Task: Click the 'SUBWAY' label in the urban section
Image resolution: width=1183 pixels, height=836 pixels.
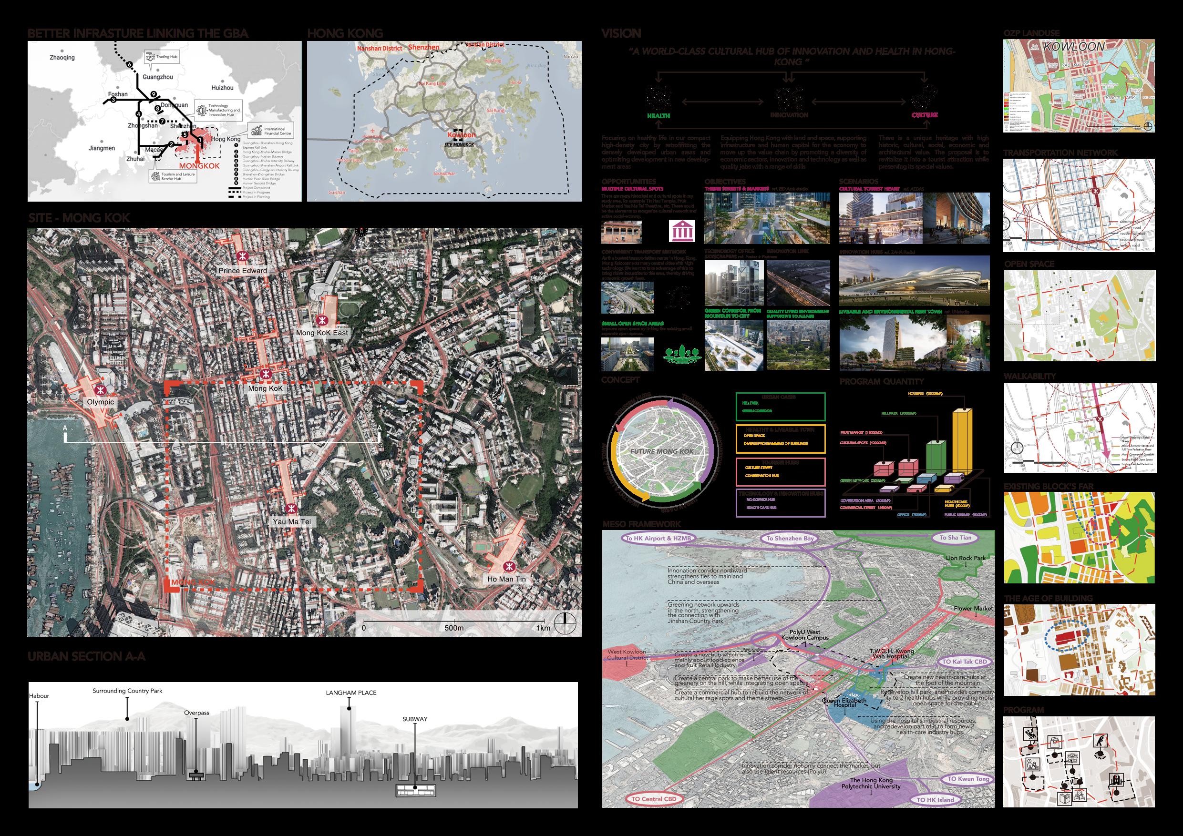Action: [415, 719]
